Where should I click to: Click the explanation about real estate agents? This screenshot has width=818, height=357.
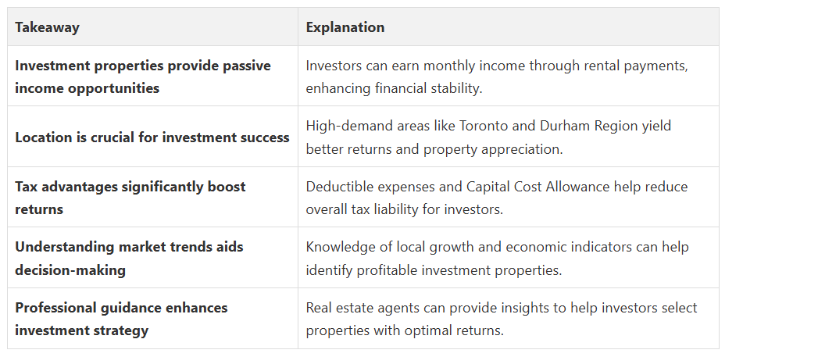(x=501, y=319)
